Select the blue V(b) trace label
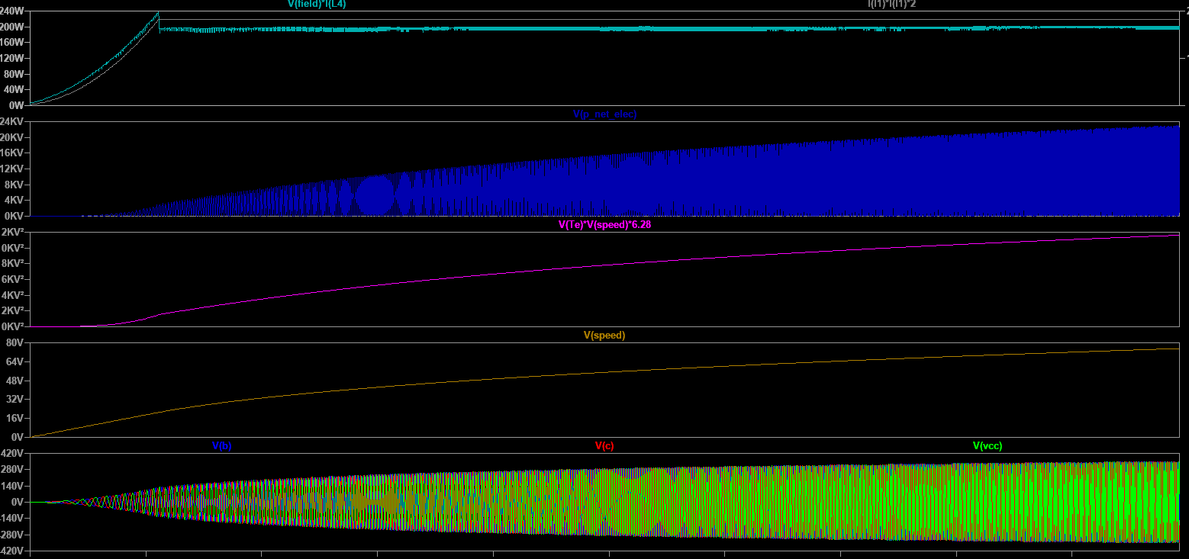 (222, 446)
